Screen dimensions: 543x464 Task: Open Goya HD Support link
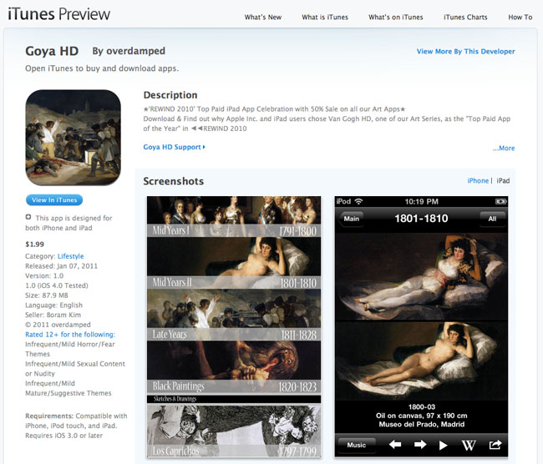175,147
